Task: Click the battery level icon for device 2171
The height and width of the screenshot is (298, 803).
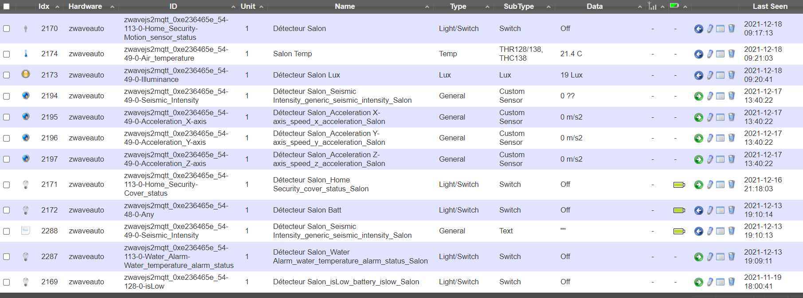Action: [679, 185]
